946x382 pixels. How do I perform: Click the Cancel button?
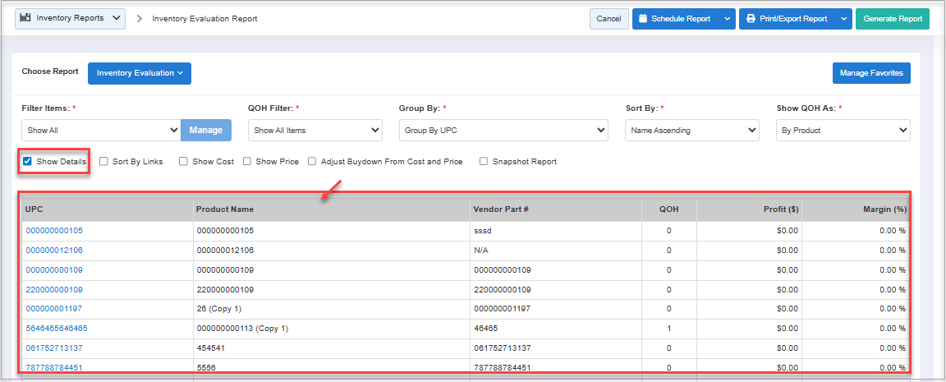click(608, 19)
